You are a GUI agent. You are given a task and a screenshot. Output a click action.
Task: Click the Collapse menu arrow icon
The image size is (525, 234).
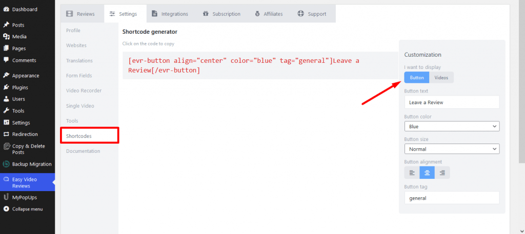[x=6, y=209]
